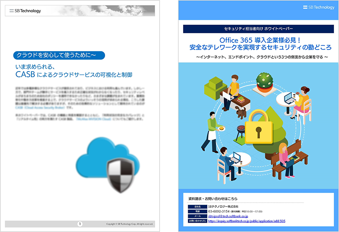Click the woman in pink on the bench
Viewport: 339px width, 232px height.
[x=286, y=160]
